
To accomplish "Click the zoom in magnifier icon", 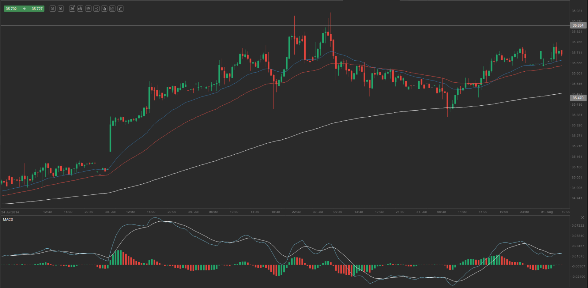I will tap(61, 9).
